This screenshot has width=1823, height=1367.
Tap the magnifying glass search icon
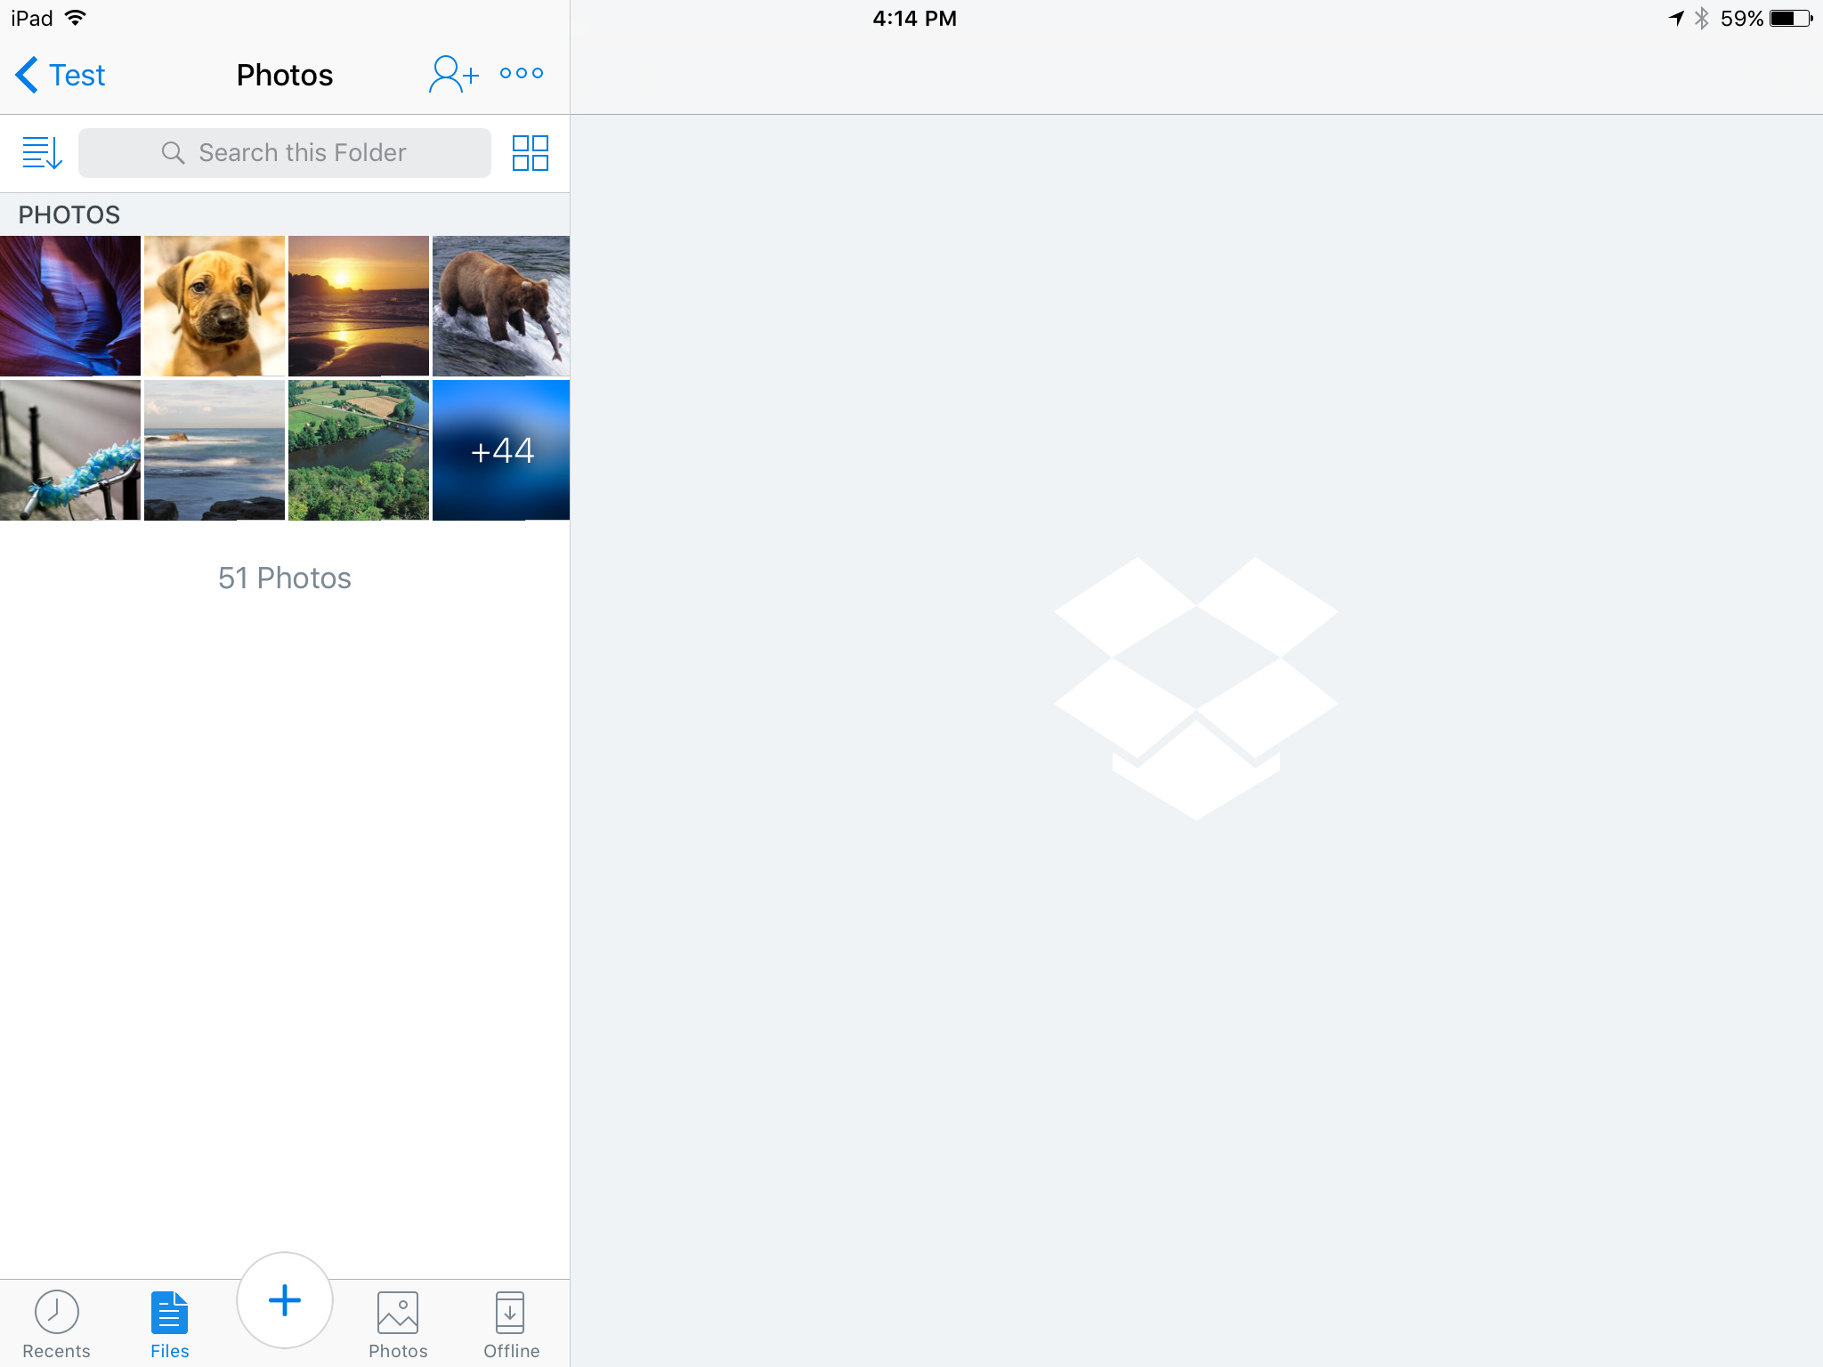pyautogui.click(x=173, y=153)
